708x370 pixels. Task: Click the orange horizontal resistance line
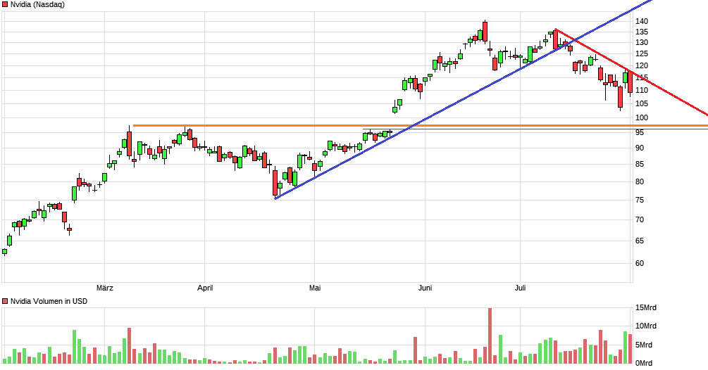[421, 126]
